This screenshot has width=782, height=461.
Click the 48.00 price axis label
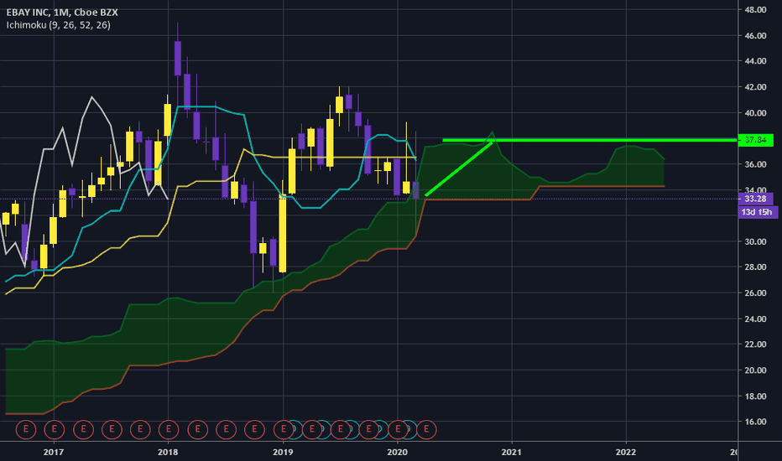755,9
